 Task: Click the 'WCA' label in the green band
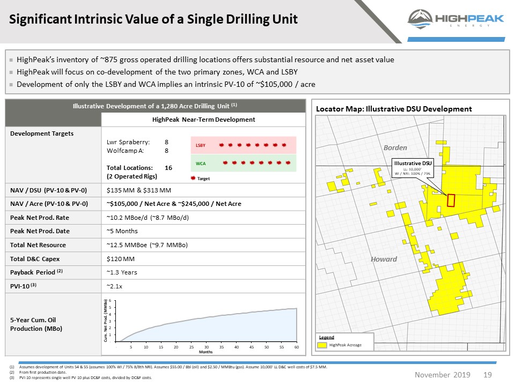[x=201, y=164]
